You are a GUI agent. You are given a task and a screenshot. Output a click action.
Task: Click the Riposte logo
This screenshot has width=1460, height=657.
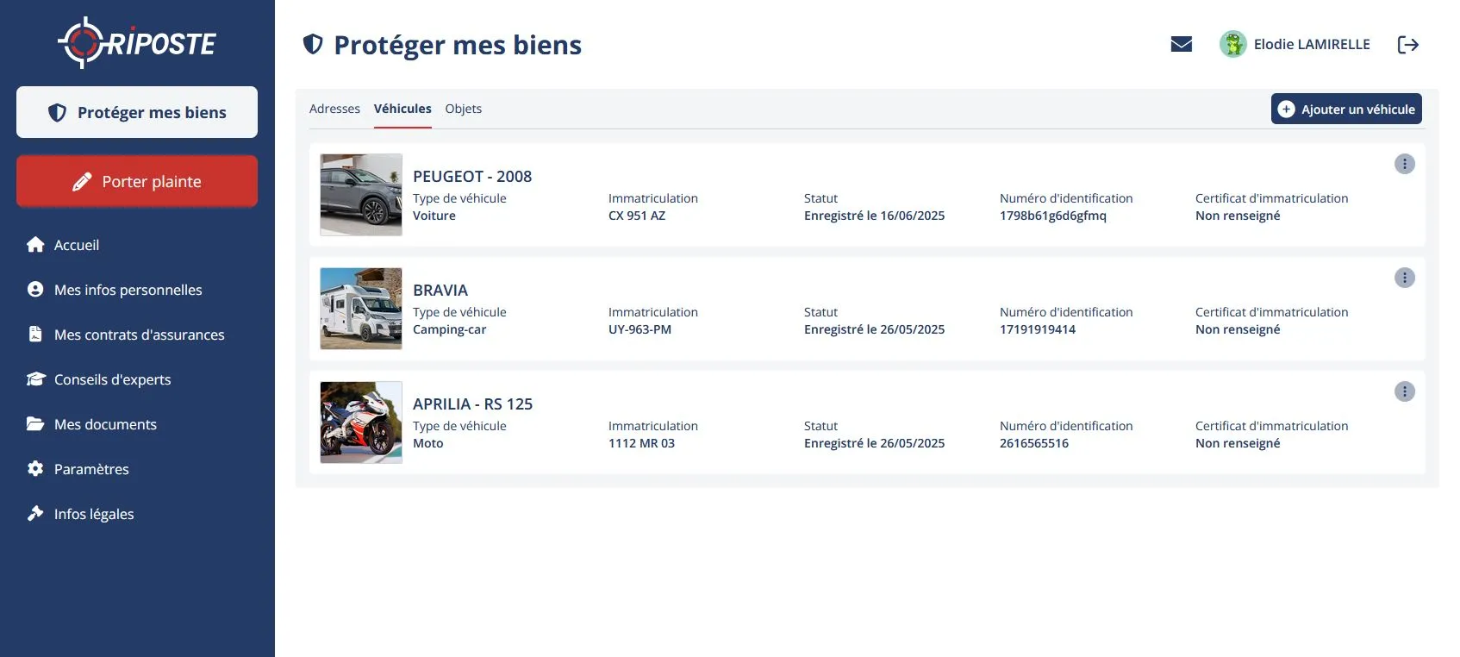(137, 43)
